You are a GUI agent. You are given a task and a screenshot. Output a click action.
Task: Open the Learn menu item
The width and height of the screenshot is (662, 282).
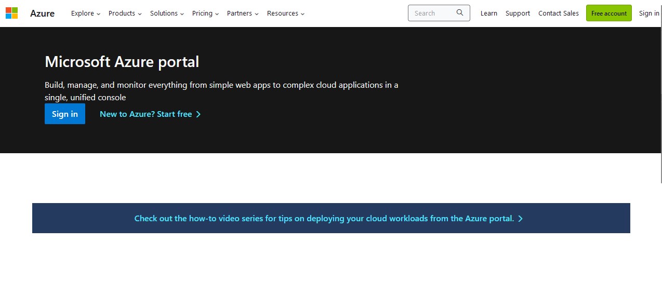(x=489, y=14)
